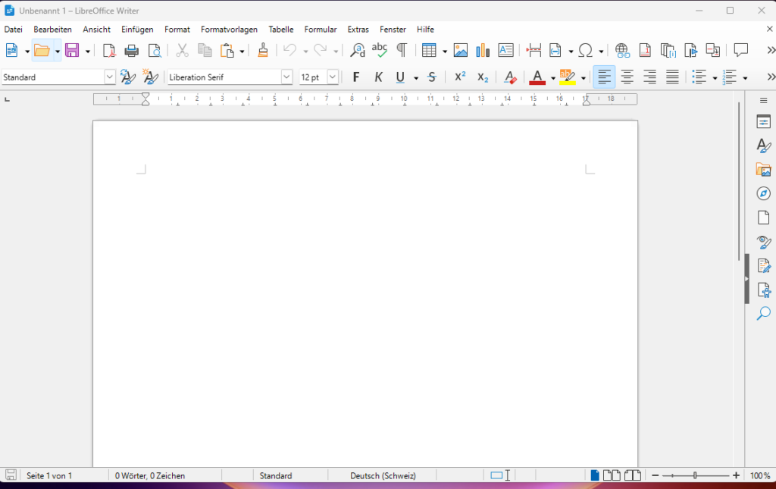Apply superscript formatting
776x489 pixels.
click(x=460, y=77)
